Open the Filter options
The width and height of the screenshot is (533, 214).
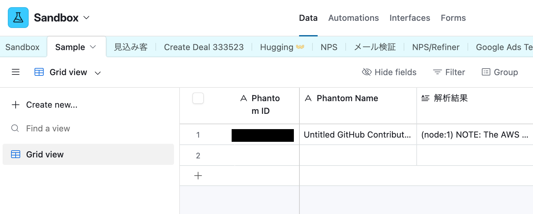pyautogui.click(x=449, y=72)
